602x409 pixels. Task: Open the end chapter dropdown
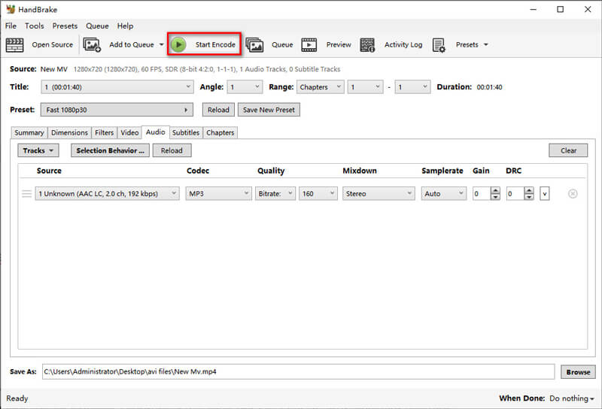412,87
